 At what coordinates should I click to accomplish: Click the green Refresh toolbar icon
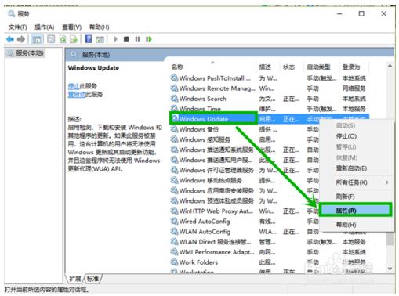63,39
